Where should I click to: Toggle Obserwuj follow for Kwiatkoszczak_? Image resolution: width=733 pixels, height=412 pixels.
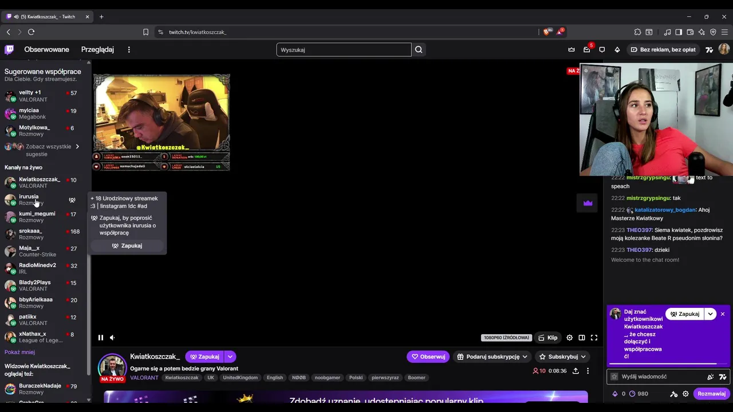pyautogui.click(x=428, y=356)
